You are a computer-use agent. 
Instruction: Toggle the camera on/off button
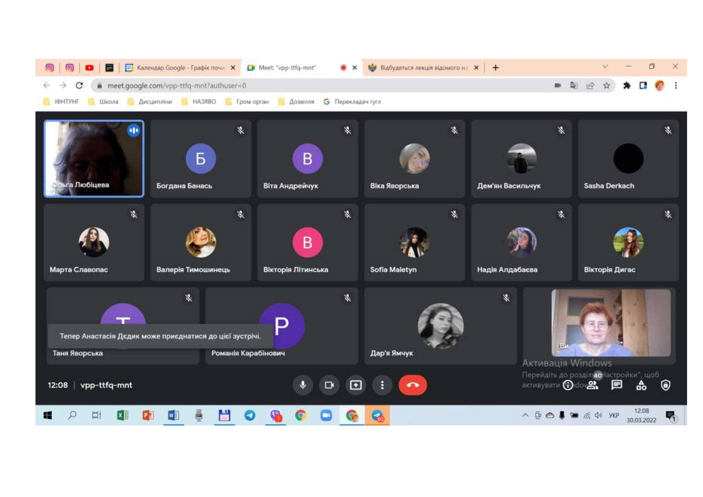coord(329,385)
